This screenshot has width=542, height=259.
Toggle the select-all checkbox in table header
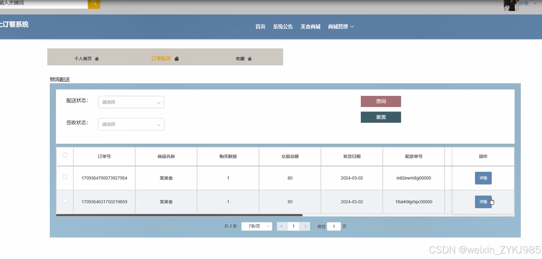point(65,155)
